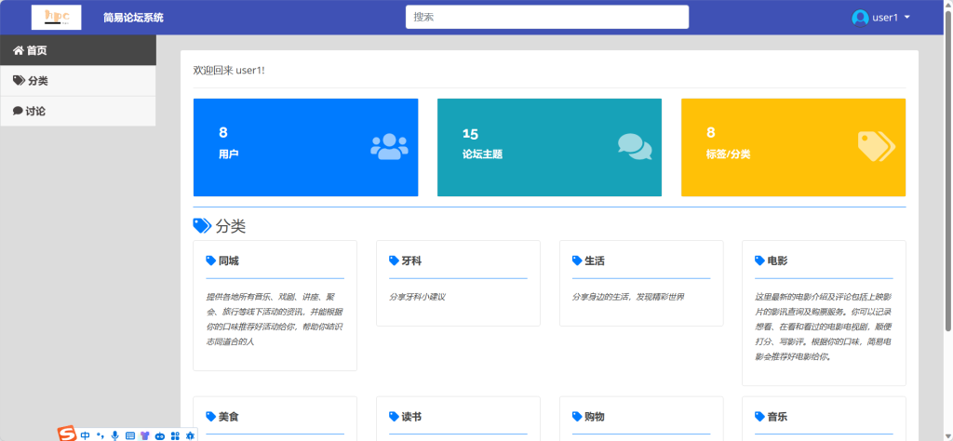Select the comment bubble icon beside 讨论

click(x=18, y=111)
